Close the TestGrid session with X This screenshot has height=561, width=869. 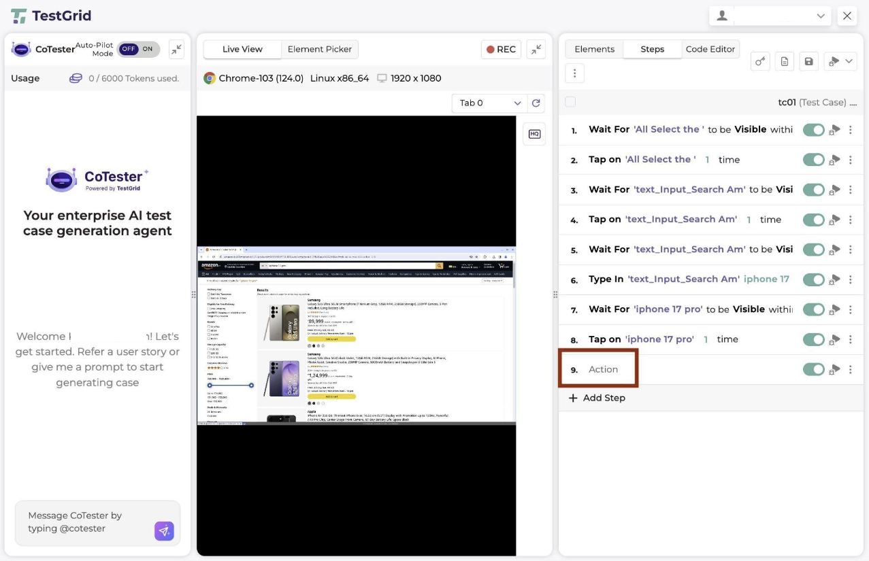click(x=847, y=16)
